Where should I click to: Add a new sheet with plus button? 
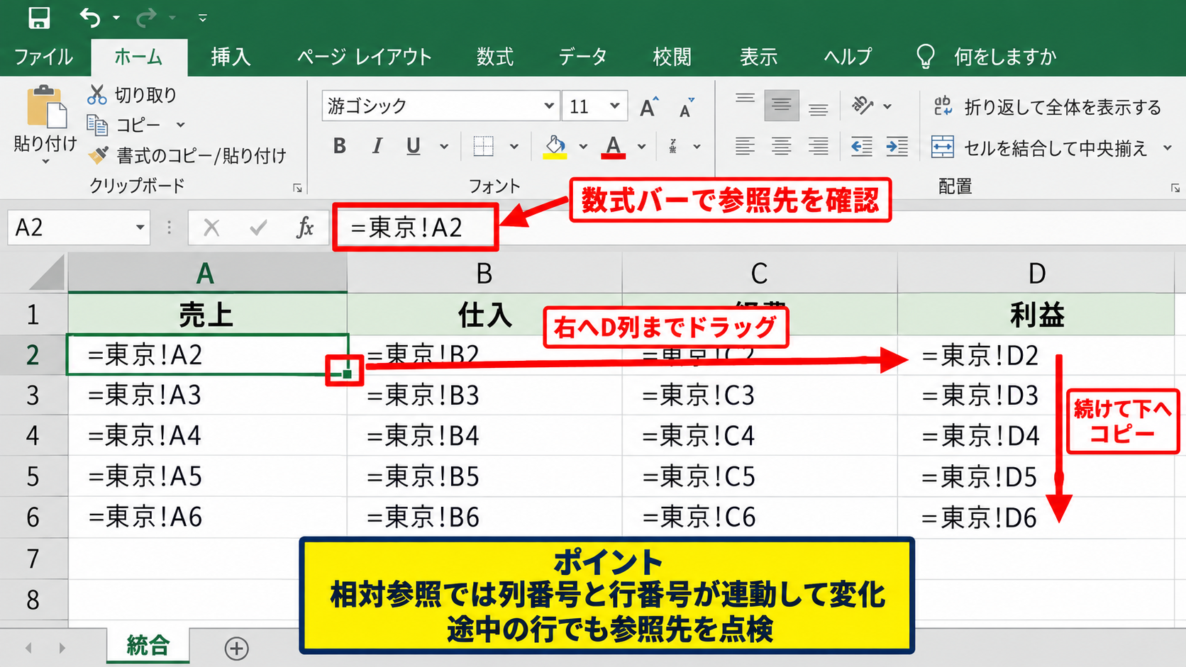pyautogui.click(x=236, y=648)
